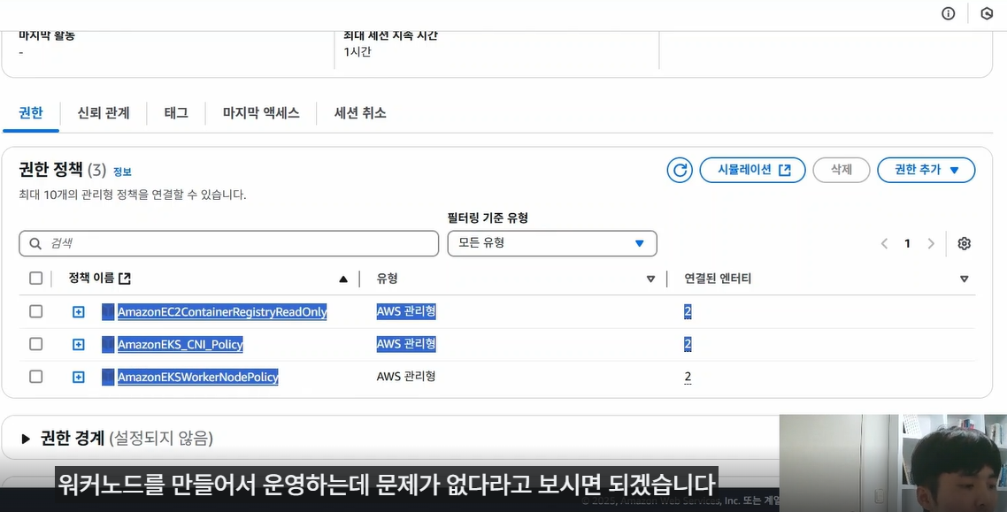Click the page number 1 indicator

pyautogui.click(x=908, y=243)
